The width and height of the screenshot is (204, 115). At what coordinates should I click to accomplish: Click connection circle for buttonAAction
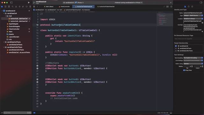pos(37,68)
